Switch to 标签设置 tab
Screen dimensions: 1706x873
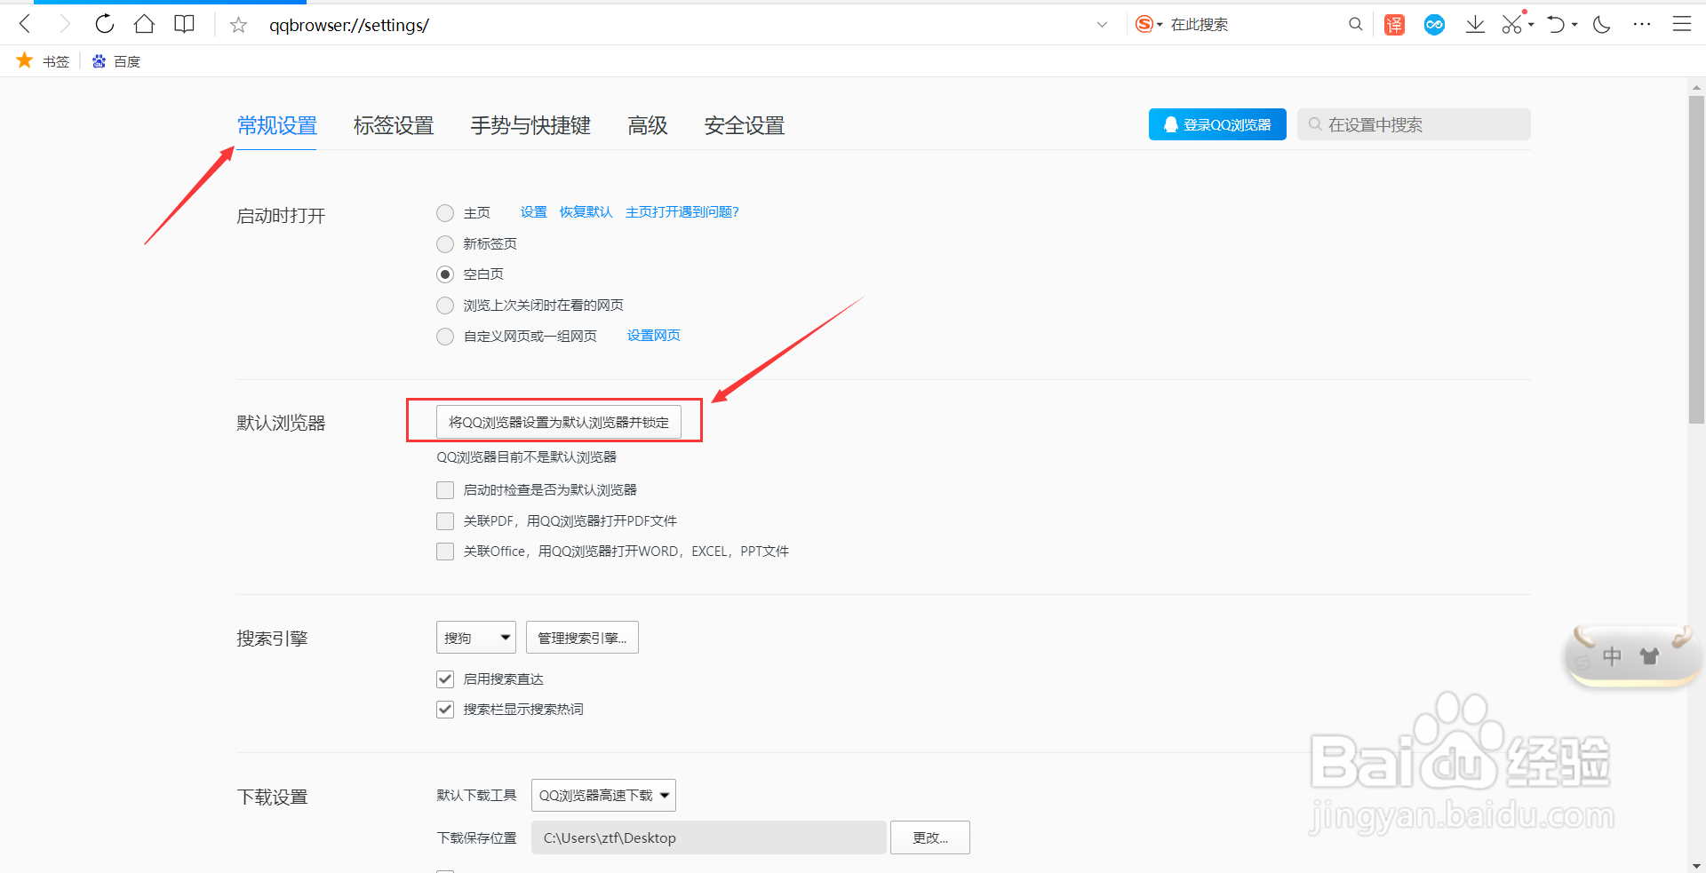tap(394, 125)
